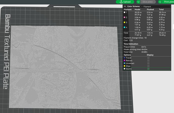Click the Retract option color icon
Screen dimensions: 174x113
(x=125, y=60)
